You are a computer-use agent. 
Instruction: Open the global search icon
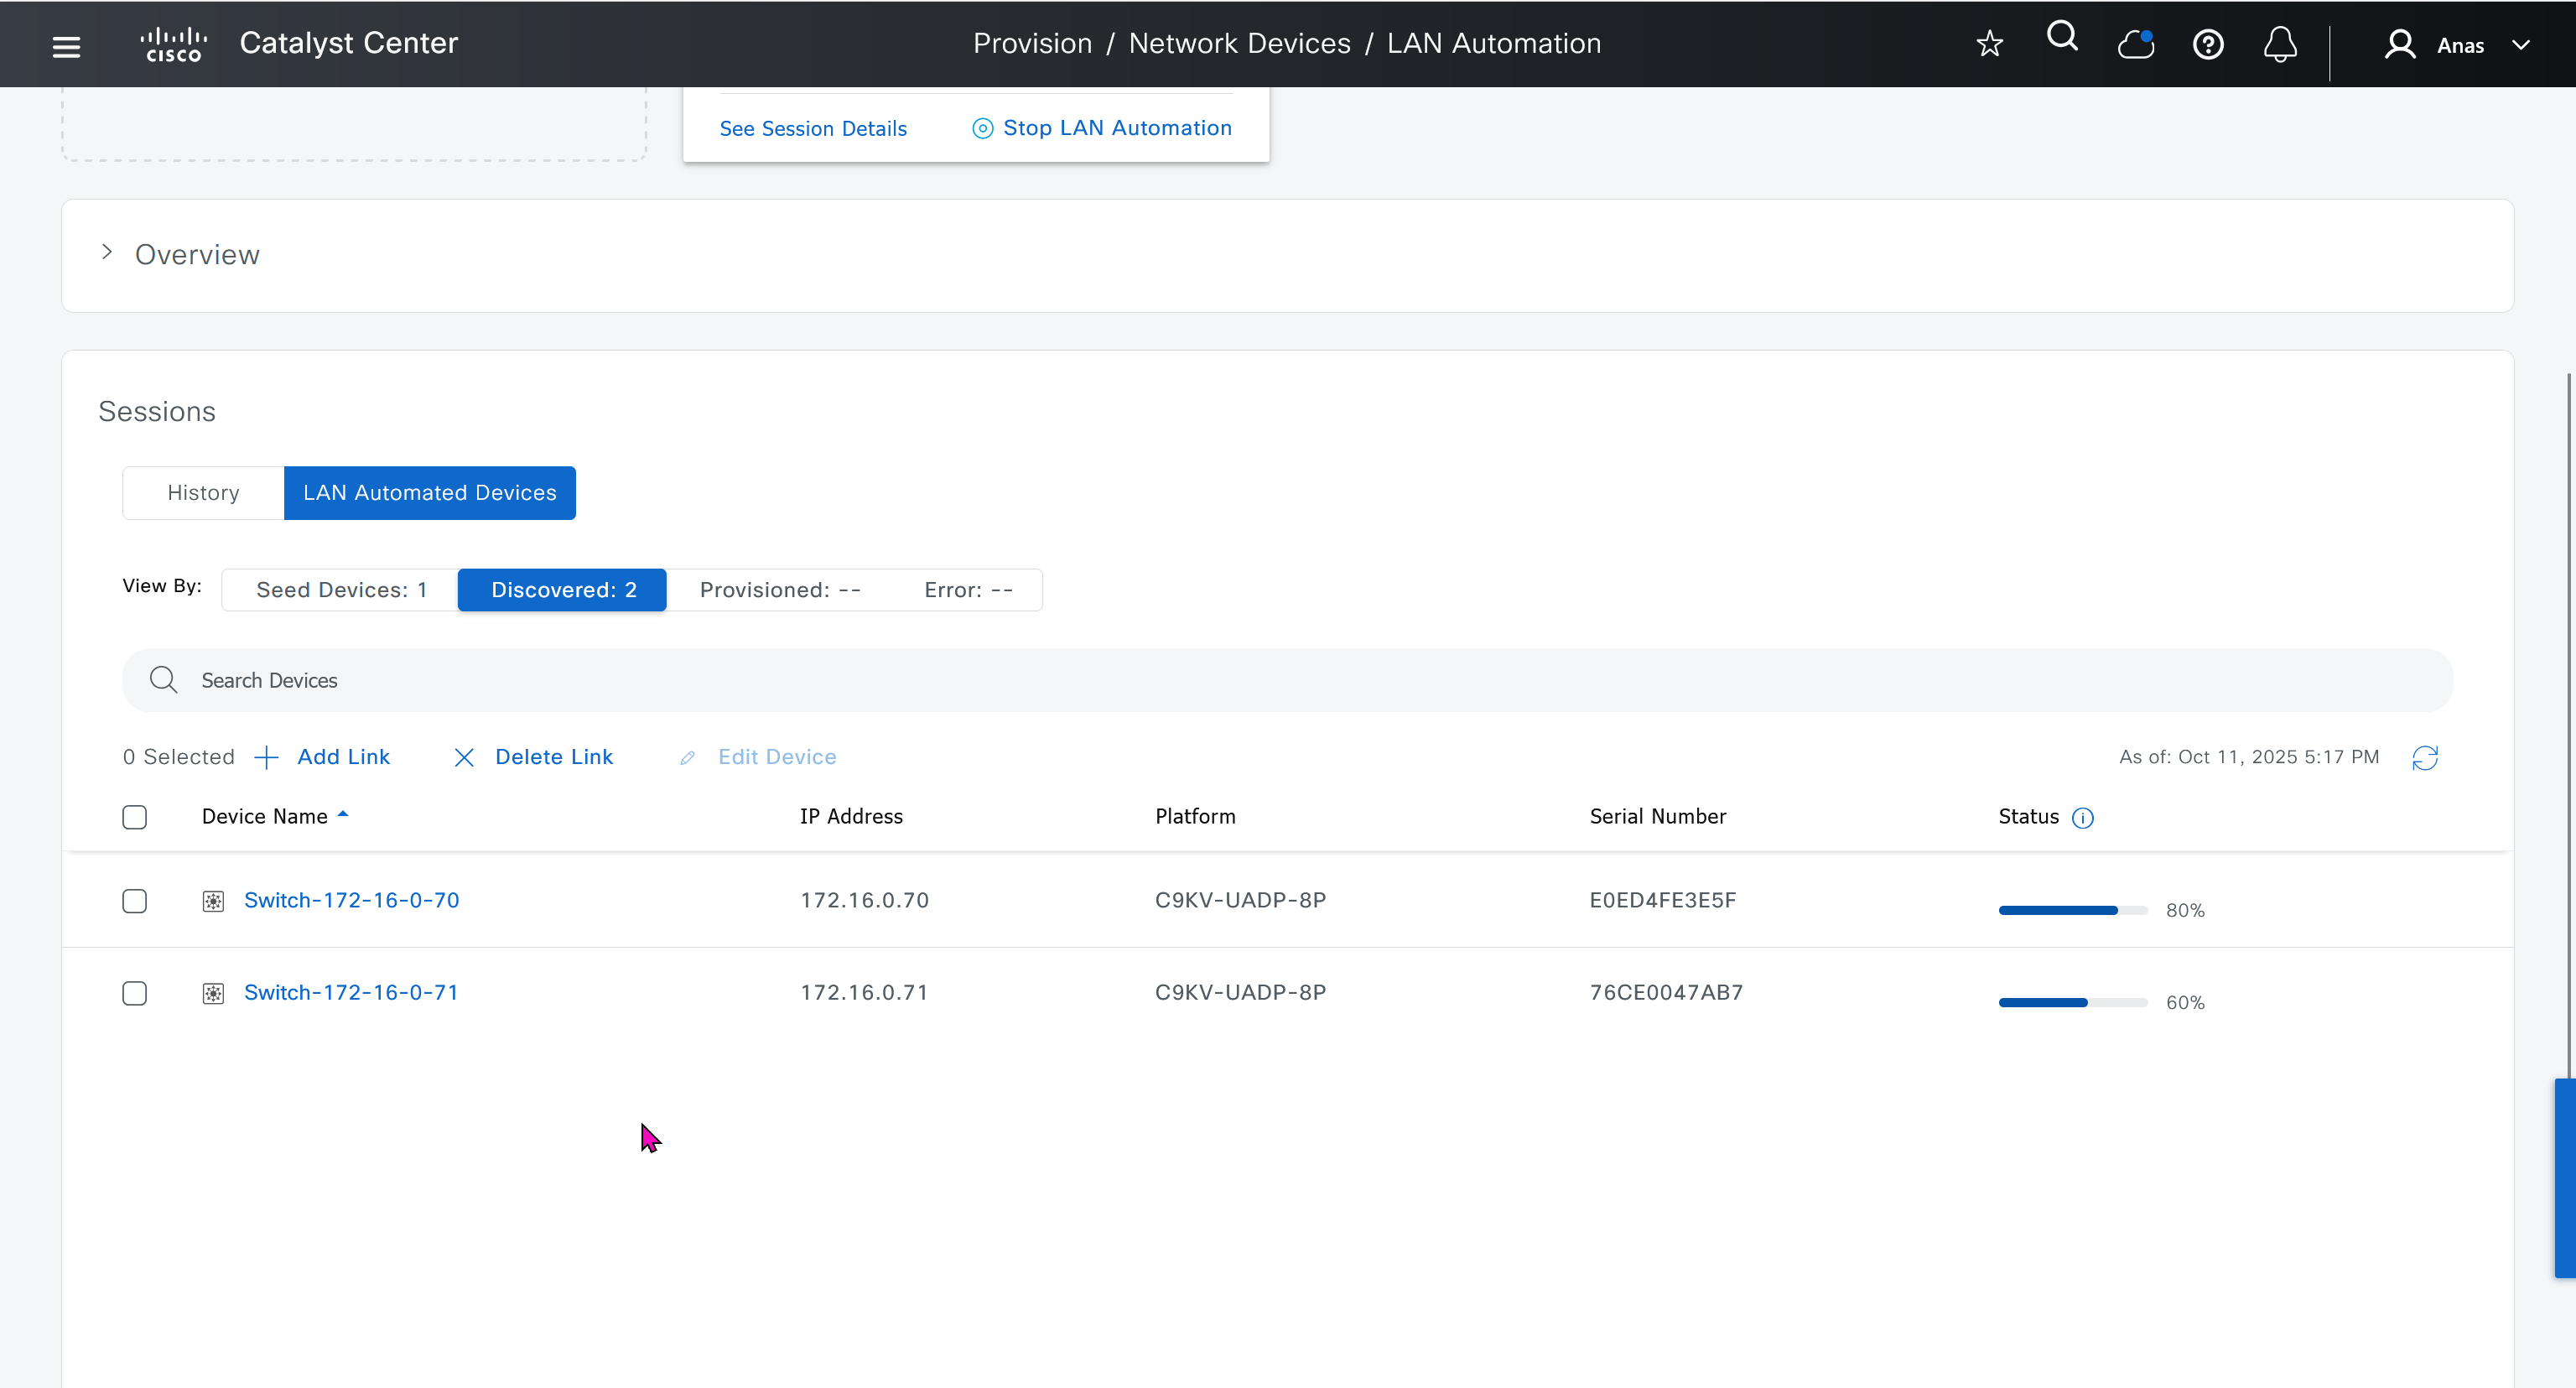click(2062, 38)
